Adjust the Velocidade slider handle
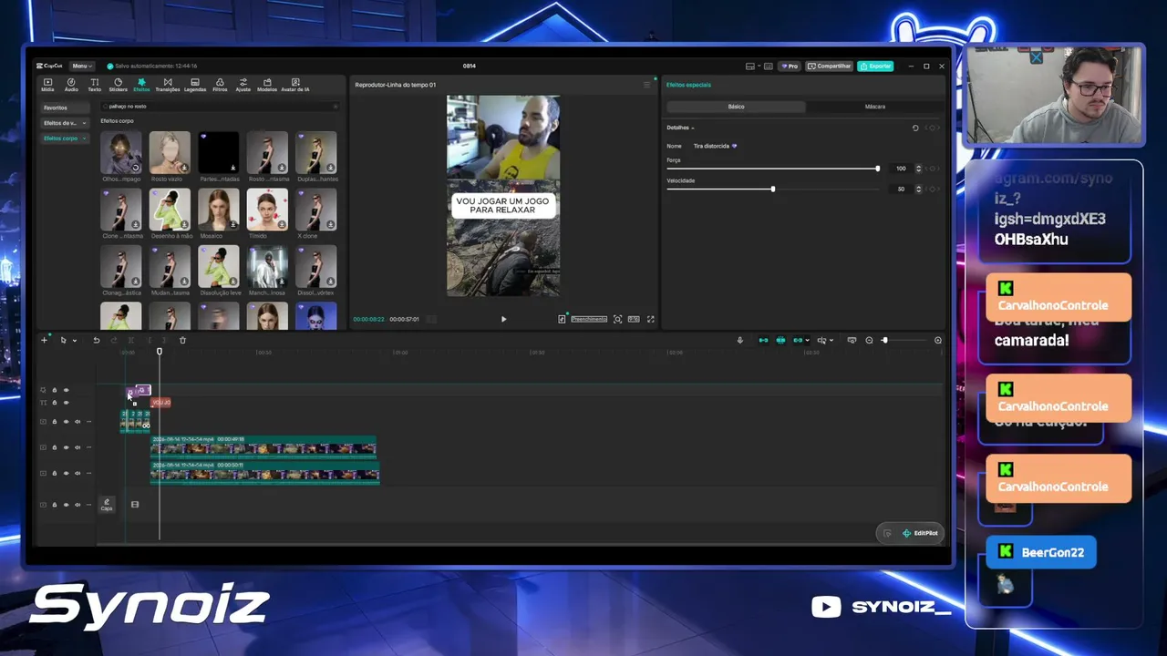Viewport: 1167px width, 656px height. [x=773, y=189]
